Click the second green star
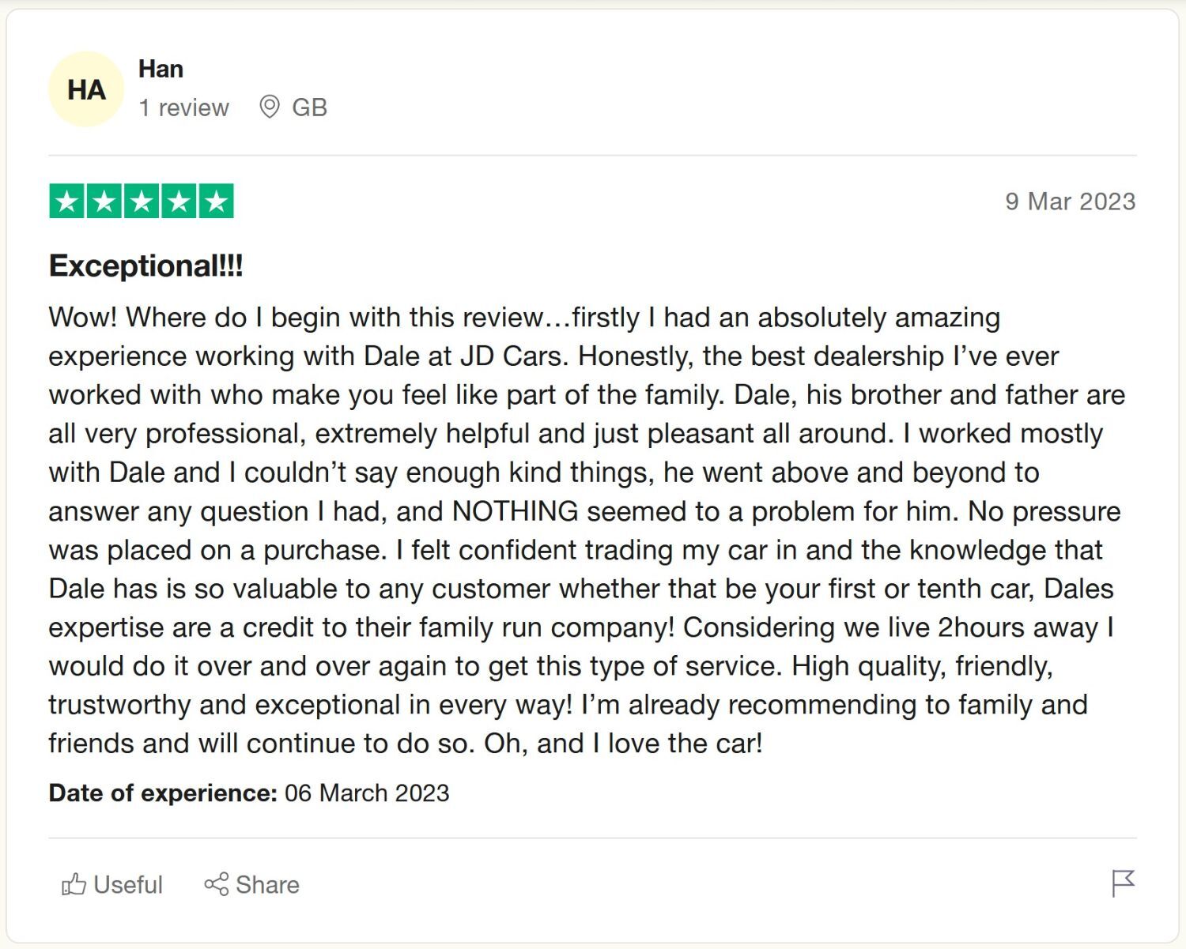The height and width of the screenshot is (949, 1186). (x=104, y=201)
